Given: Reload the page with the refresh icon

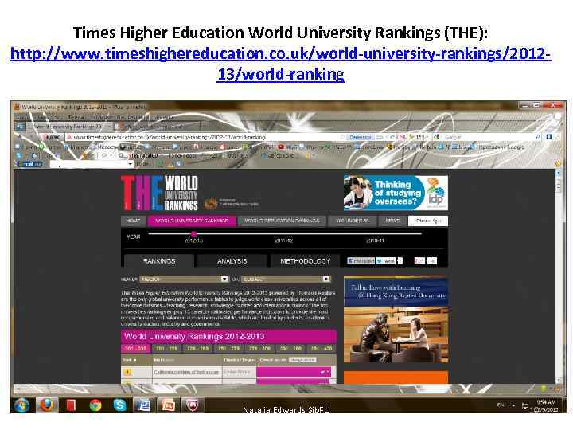Looking at the screenshot, I should click(392, 137).
